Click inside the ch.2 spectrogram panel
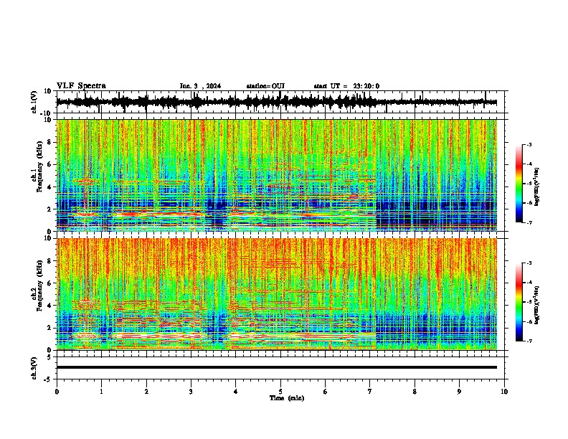 click(276, 294)
